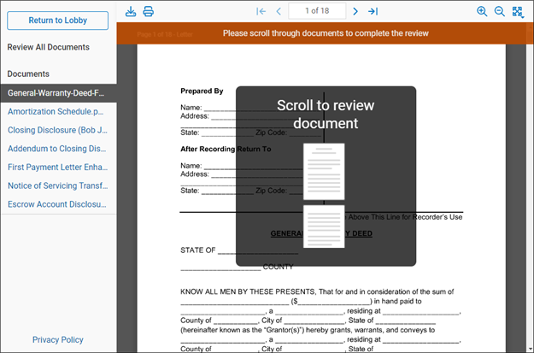Return to Lobby button
The image size is (534, 353).
[58, 21]
